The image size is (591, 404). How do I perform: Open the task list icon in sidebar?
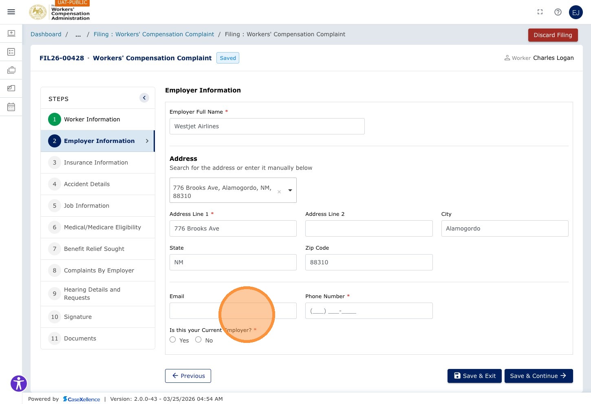click(11, 52)
